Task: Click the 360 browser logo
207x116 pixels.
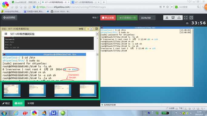Action: pos(5,5)
